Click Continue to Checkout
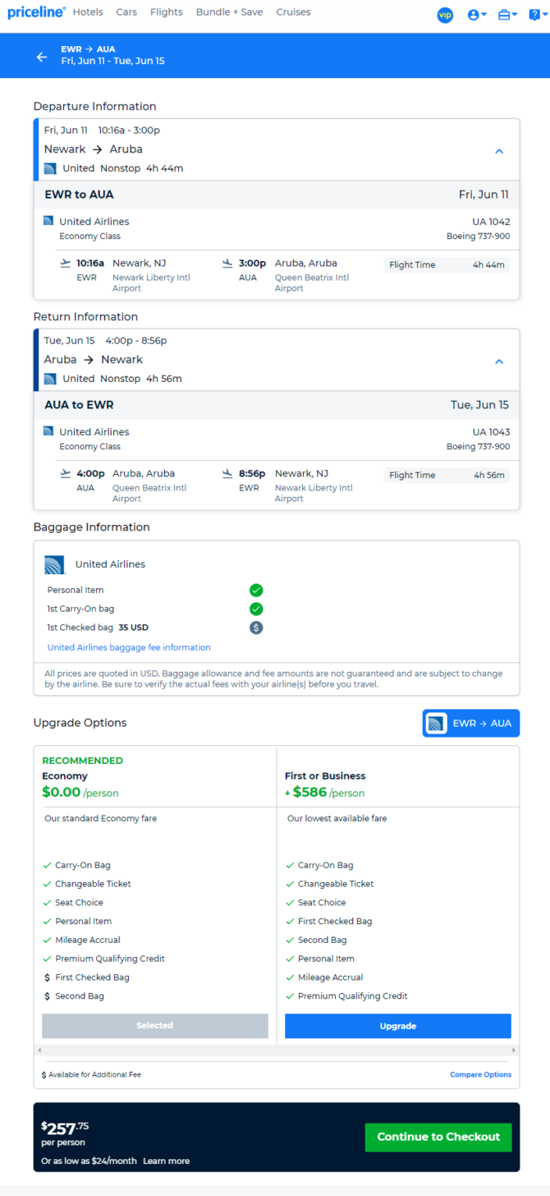 tap(438, 1137)
